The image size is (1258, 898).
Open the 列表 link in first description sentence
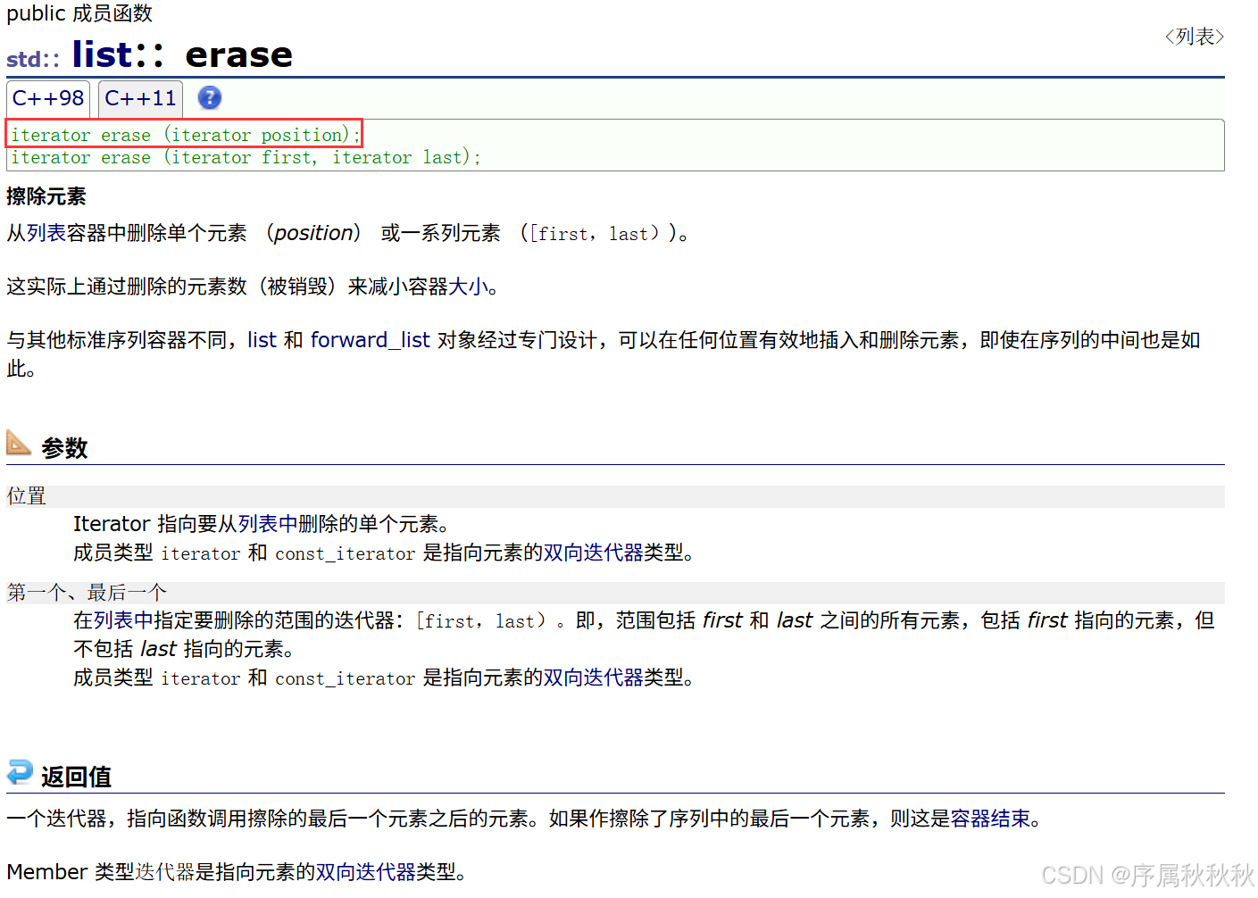[46, 233]
